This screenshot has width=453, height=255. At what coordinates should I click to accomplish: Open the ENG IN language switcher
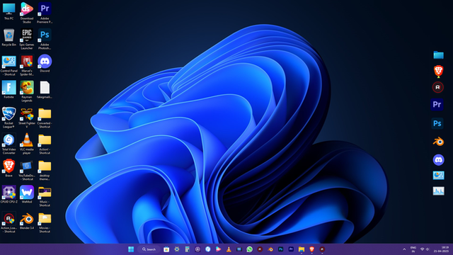click(413, 249)
